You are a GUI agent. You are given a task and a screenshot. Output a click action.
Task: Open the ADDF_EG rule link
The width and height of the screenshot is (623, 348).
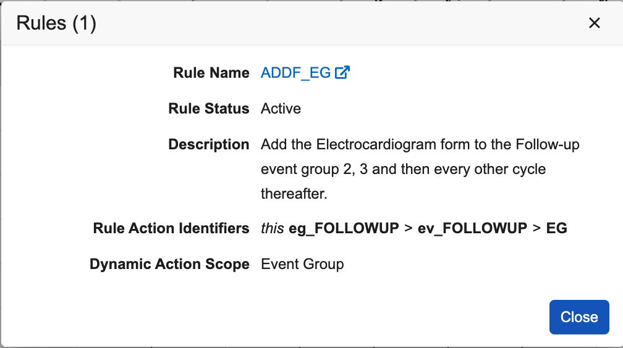(x=296, y=73)
